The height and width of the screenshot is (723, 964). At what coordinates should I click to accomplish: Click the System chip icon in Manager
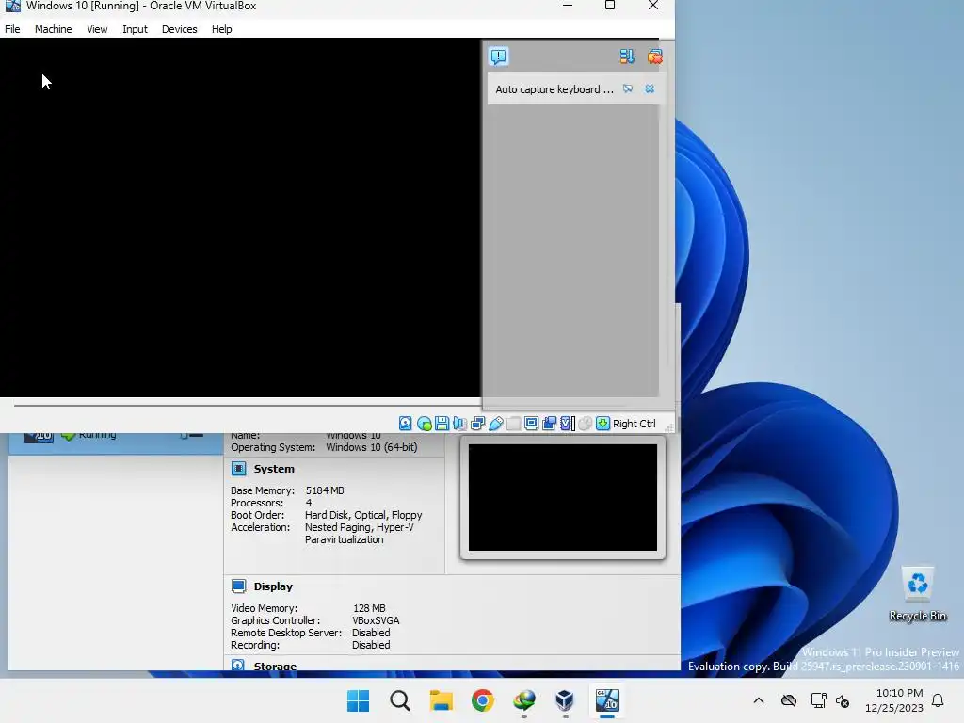(238, 469)
